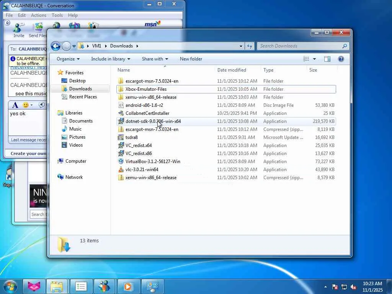392x294 pixels.
Task: Click the Explorer help icon
Action: click(x=341, y=59)
